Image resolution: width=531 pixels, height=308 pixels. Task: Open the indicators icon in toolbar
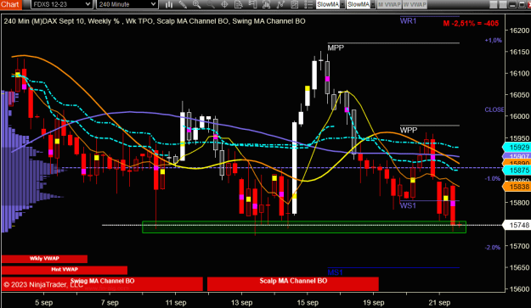tap(266, 4)
